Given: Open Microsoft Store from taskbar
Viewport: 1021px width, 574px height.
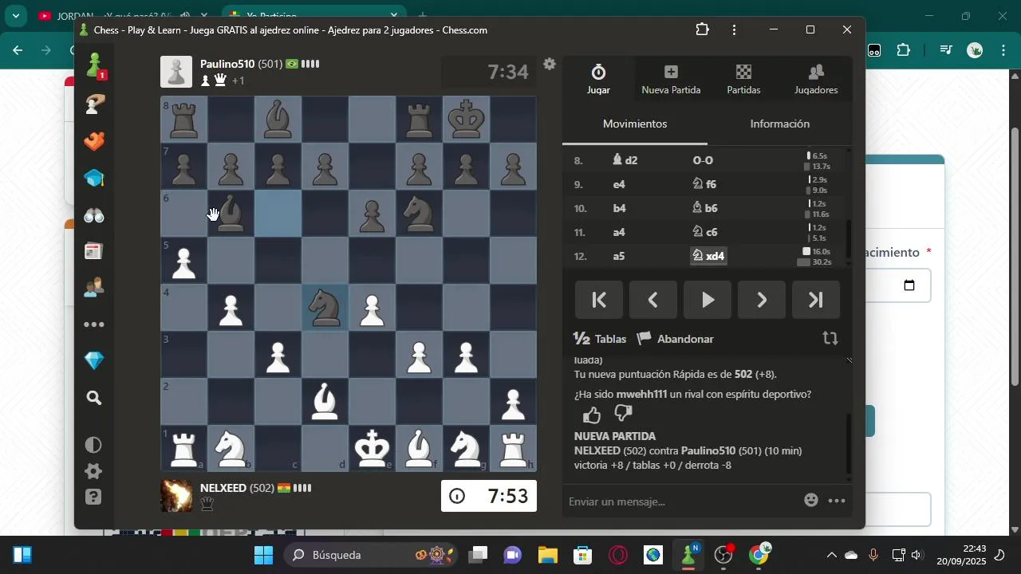Looking at the screenshot, I should point(583,555).
